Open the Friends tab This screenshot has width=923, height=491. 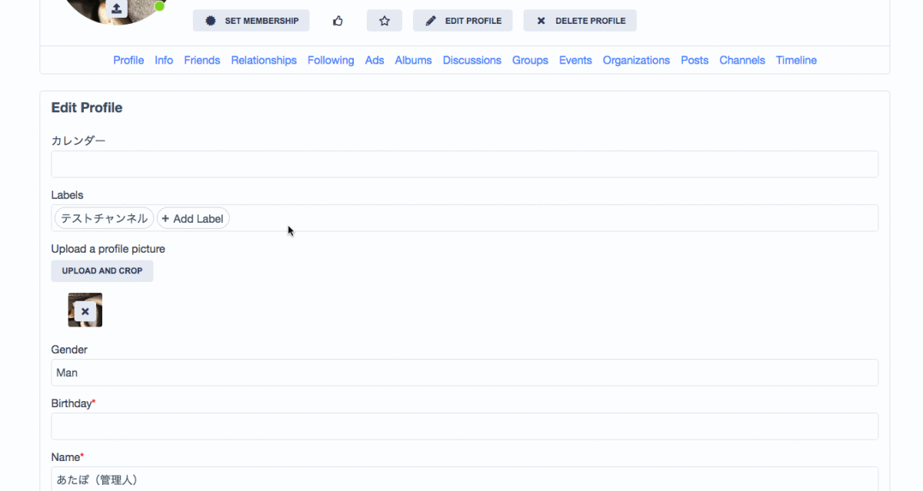(x=202, y=60)
